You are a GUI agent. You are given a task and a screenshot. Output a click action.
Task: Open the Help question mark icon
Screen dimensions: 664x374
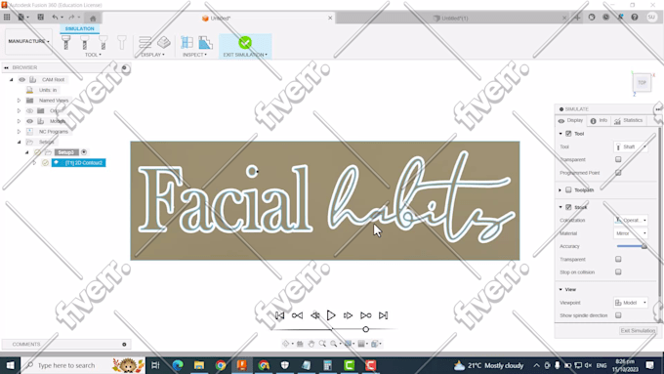point(635,18)
